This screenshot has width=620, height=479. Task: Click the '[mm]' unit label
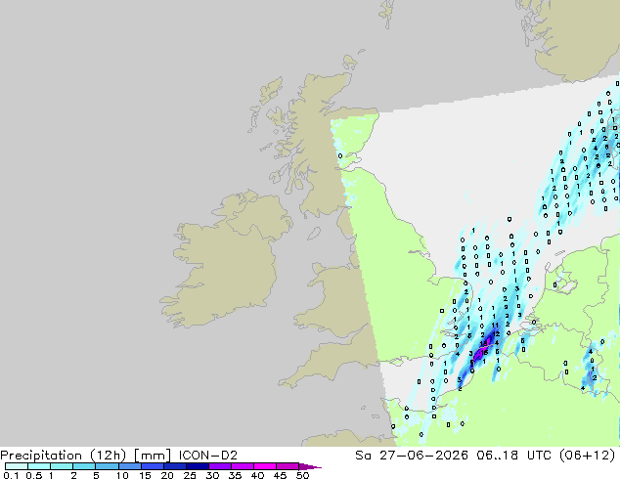tap(153, 456)
